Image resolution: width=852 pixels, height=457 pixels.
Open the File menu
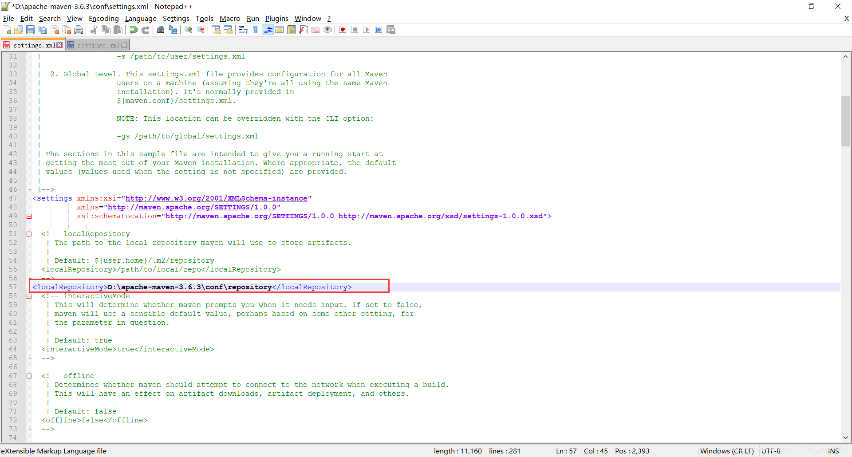point(8,18)
